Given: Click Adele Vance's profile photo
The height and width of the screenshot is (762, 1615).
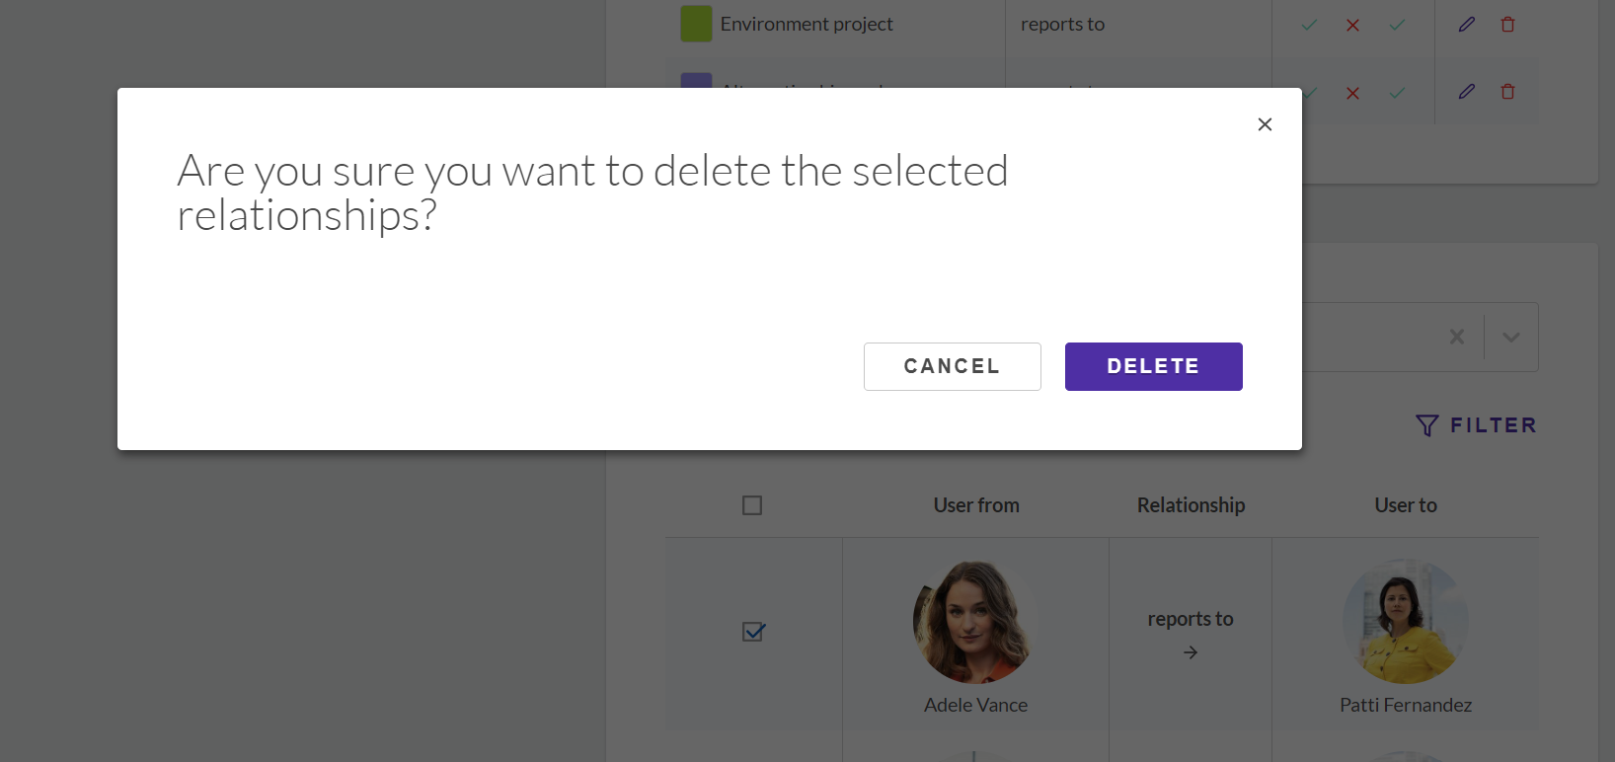Looking at the screenshot, I should 975,622.
